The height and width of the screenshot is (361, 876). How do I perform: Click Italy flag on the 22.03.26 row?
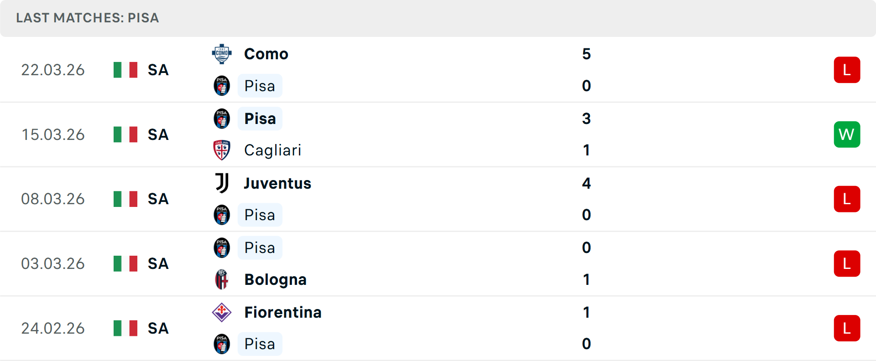pyautogui.click(x=125, y=70)
